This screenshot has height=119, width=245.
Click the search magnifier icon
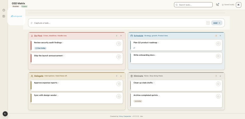pyautogui.click(x=176, y=5)
